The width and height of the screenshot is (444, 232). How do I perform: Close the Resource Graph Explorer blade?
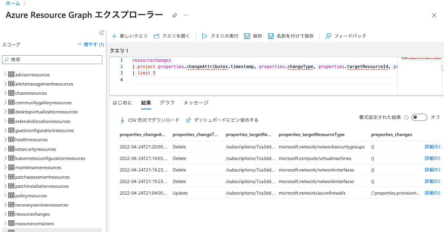click(x=434, y=15)
